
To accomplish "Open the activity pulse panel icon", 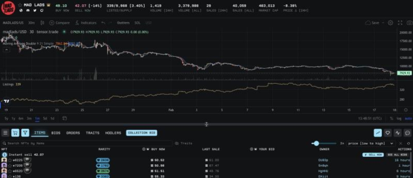I will [x=398, y=133].
